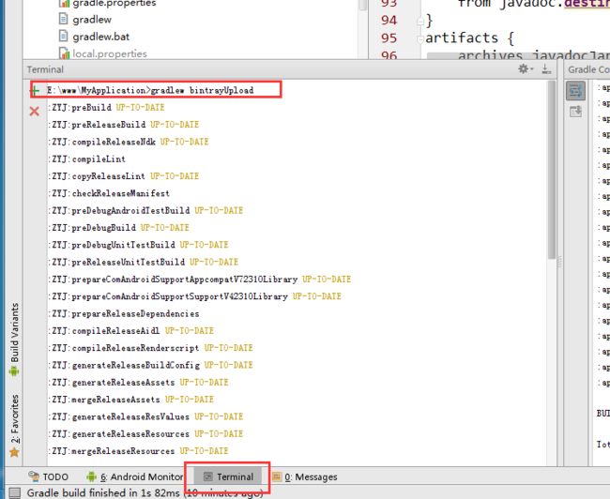The image size is (610, 499).
Task: Click the :ZYJ:generateReleaseAssets output line
Action: click(138, 383)
